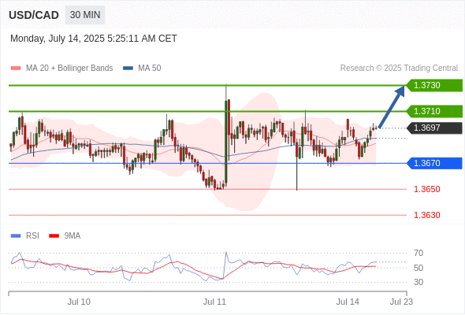The height and width of the screenshot is (315, 465).
Task: Toggle the RSI legend label
Action: pyautogui.click(x=32, y=236)
